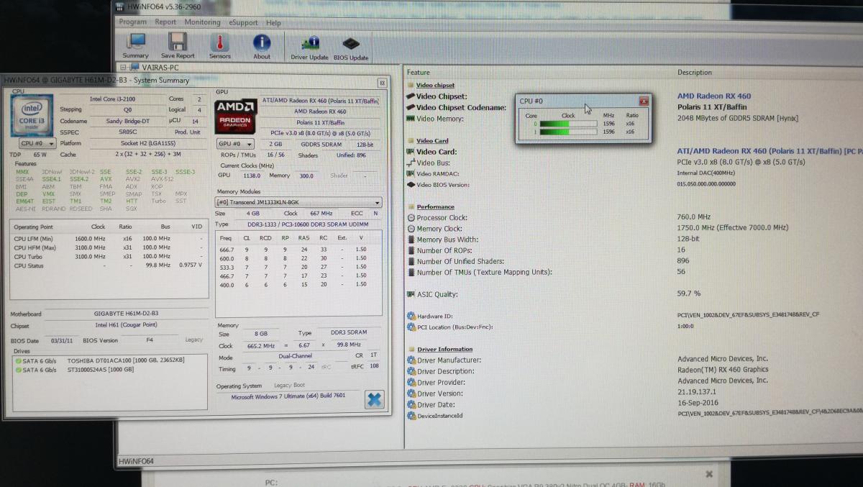Click the blue X close button in System Summary

(x=374, y=399)
